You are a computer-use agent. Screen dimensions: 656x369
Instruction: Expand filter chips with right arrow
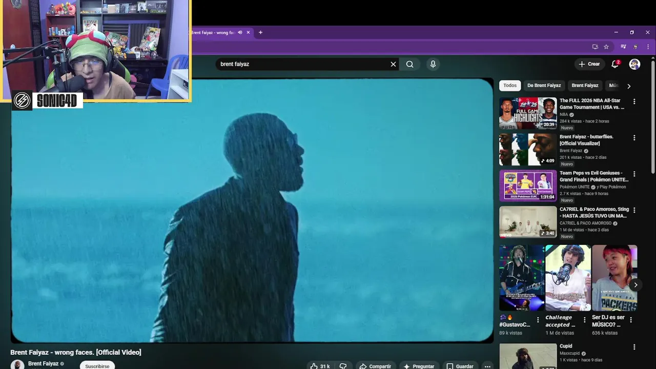click(x=629, y=86)
